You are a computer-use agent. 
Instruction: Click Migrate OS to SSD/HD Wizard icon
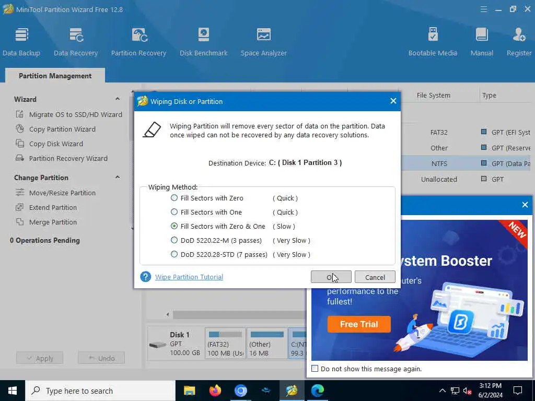coord(20,114)
